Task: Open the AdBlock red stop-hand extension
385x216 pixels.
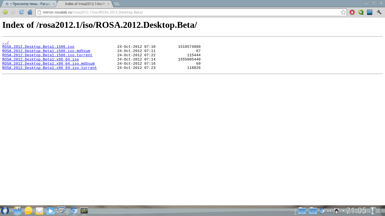Action: click(x=352, y=12)
